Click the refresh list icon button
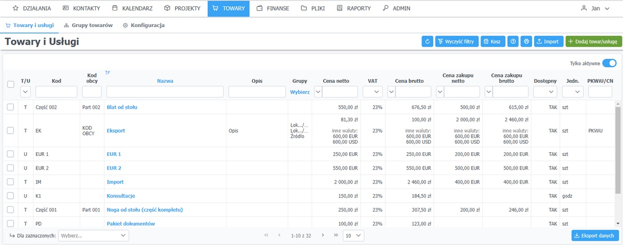Viewport: 623px width, 245px height. tap(427, 41)
